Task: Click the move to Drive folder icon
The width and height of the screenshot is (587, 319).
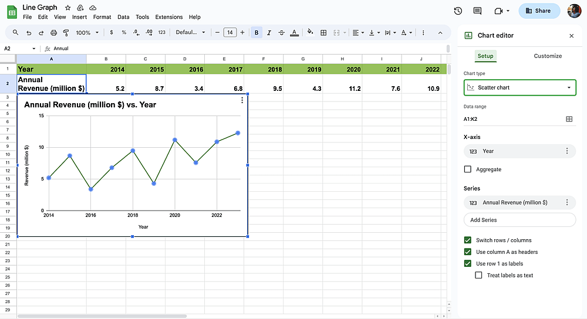Action: (x=80, y=8)
